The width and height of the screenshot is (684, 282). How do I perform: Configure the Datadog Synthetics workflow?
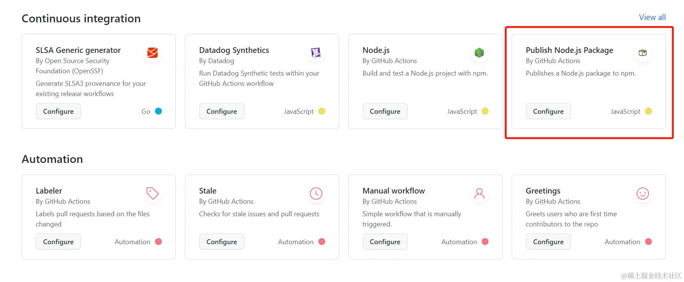click(x=222, y=112)
